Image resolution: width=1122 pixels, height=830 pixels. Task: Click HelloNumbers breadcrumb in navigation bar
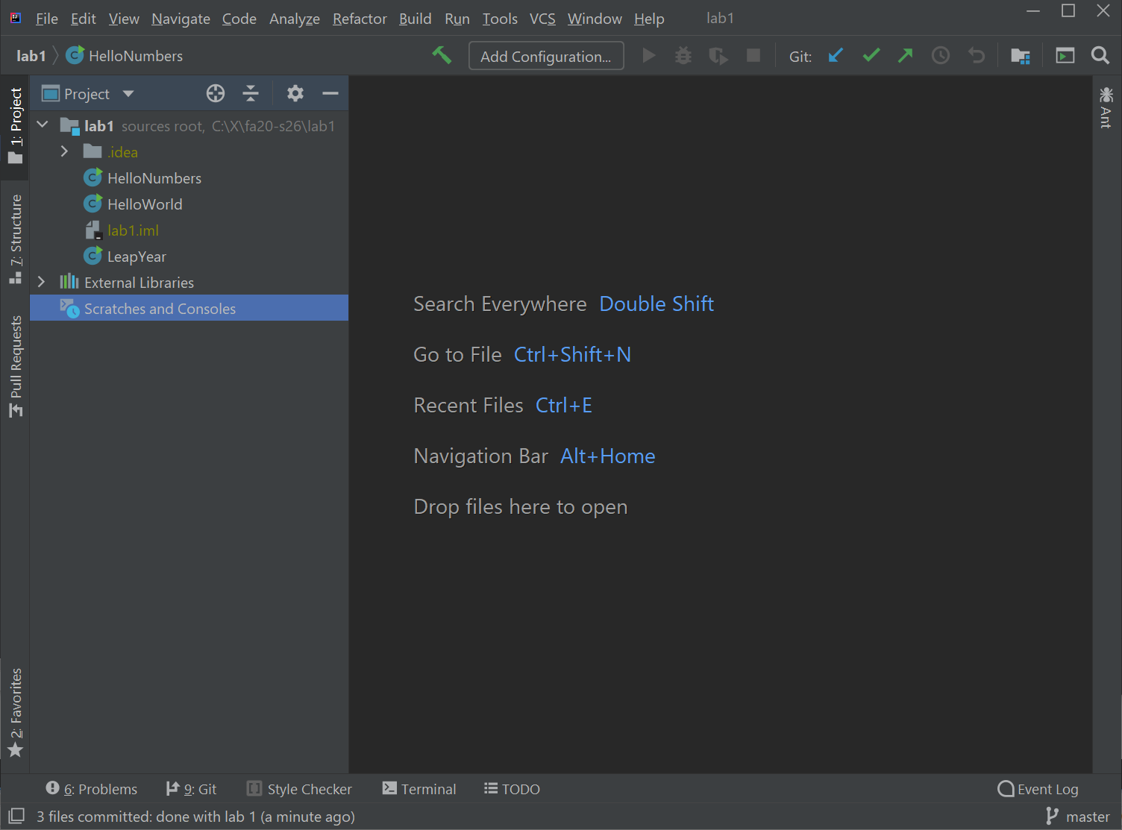click(125, 56)
